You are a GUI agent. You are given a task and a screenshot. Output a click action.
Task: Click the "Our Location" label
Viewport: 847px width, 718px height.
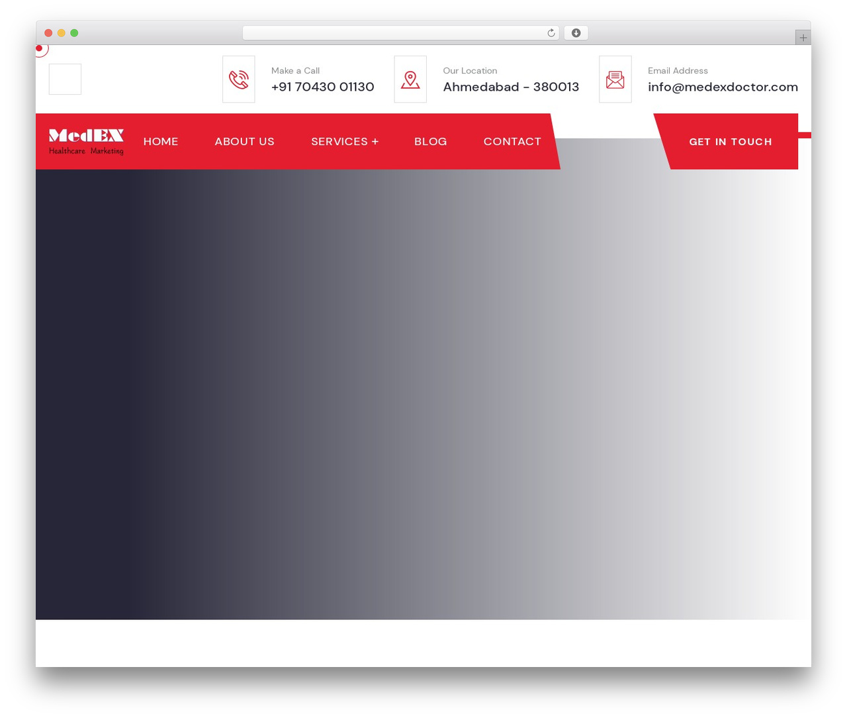470,71
